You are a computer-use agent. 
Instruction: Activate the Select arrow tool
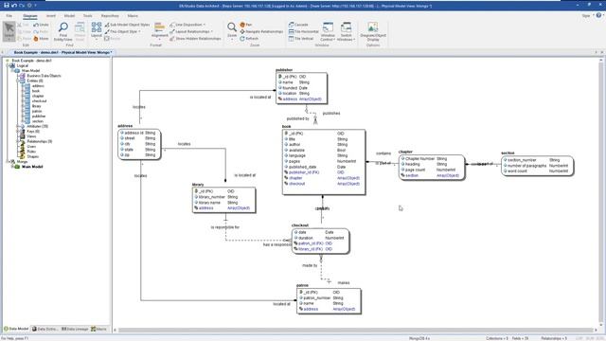[9, 30]
